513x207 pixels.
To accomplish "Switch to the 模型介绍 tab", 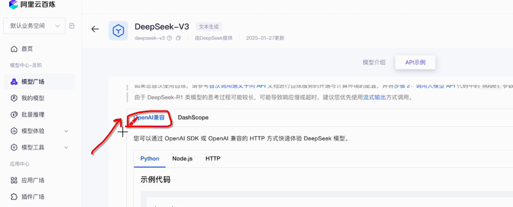I will (374, 62).
